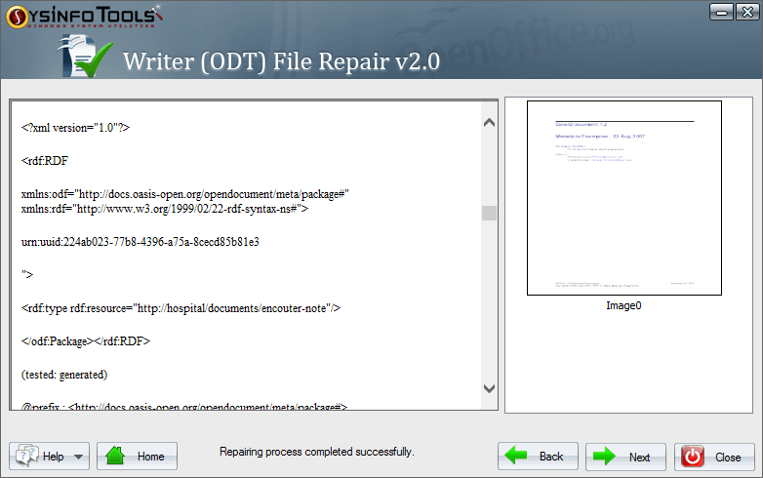The height and width of the screenshot is (478, 763).
Task: Click the green house Home icon
Action: click(x=115, y=456)
